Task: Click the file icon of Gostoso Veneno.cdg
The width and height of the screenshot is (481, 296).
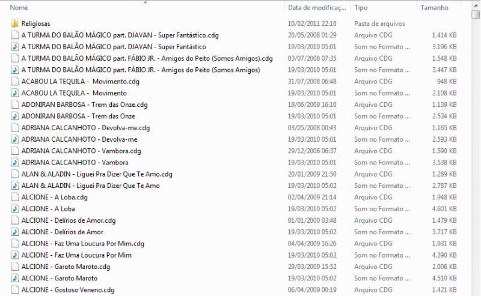Action: (14, 289)
